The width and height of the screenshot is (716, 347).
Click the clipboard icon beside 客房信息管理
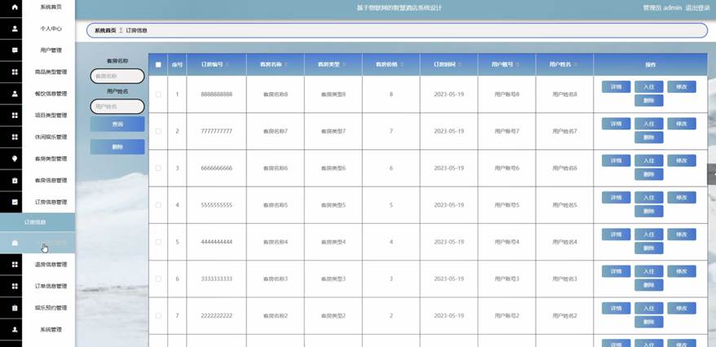pyautogui.click(x=15, y=181)
